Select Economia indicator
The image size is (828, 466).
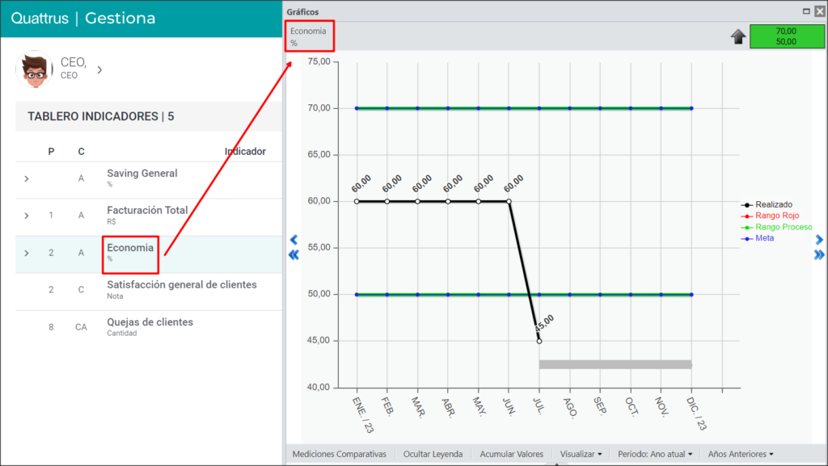(x=130, y=248)
